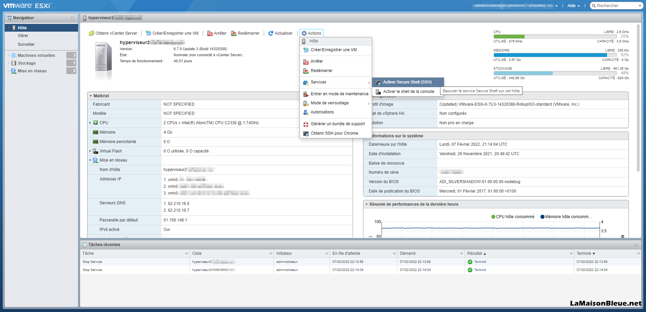The width and height of the screenshot is (646, 312).
Task: Choose Entrer en mode de maintenance
Action: pos(336,94)
